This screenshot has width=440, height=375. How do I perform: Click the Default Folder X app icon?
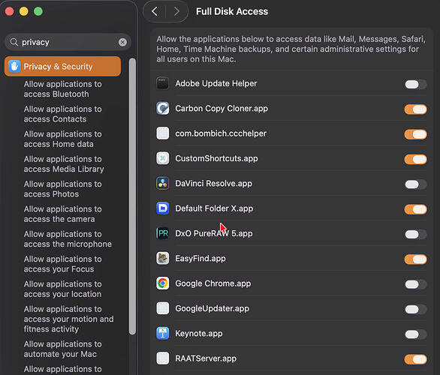point(162,208)
